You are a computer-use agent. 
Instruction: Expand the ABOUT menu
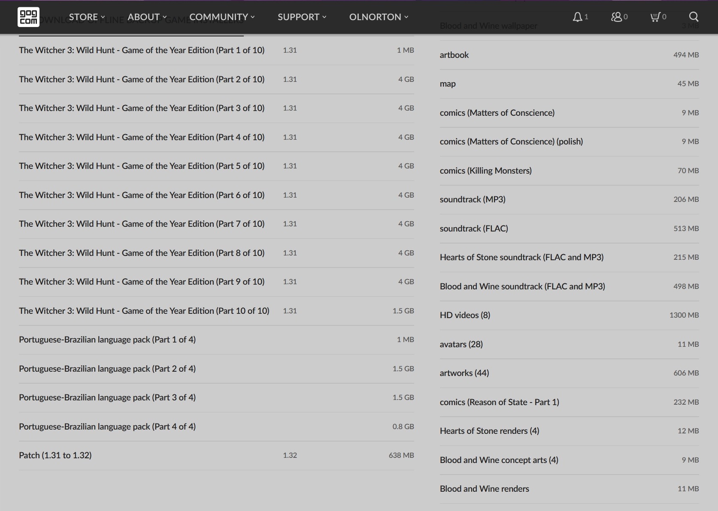(147, 17)
